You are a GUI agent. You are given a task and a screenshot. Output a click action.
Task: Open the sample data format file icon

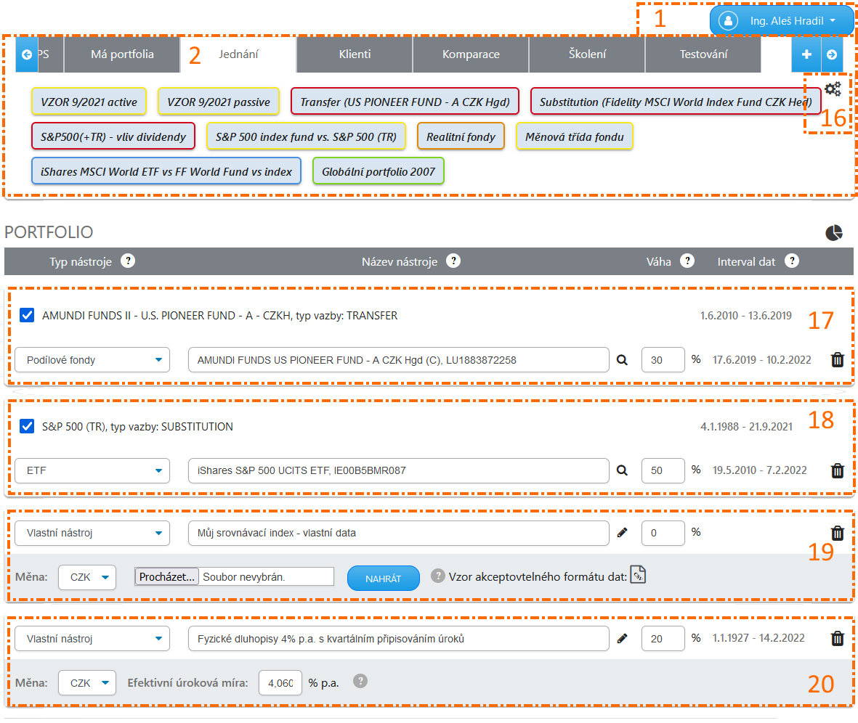click(638, 575)
